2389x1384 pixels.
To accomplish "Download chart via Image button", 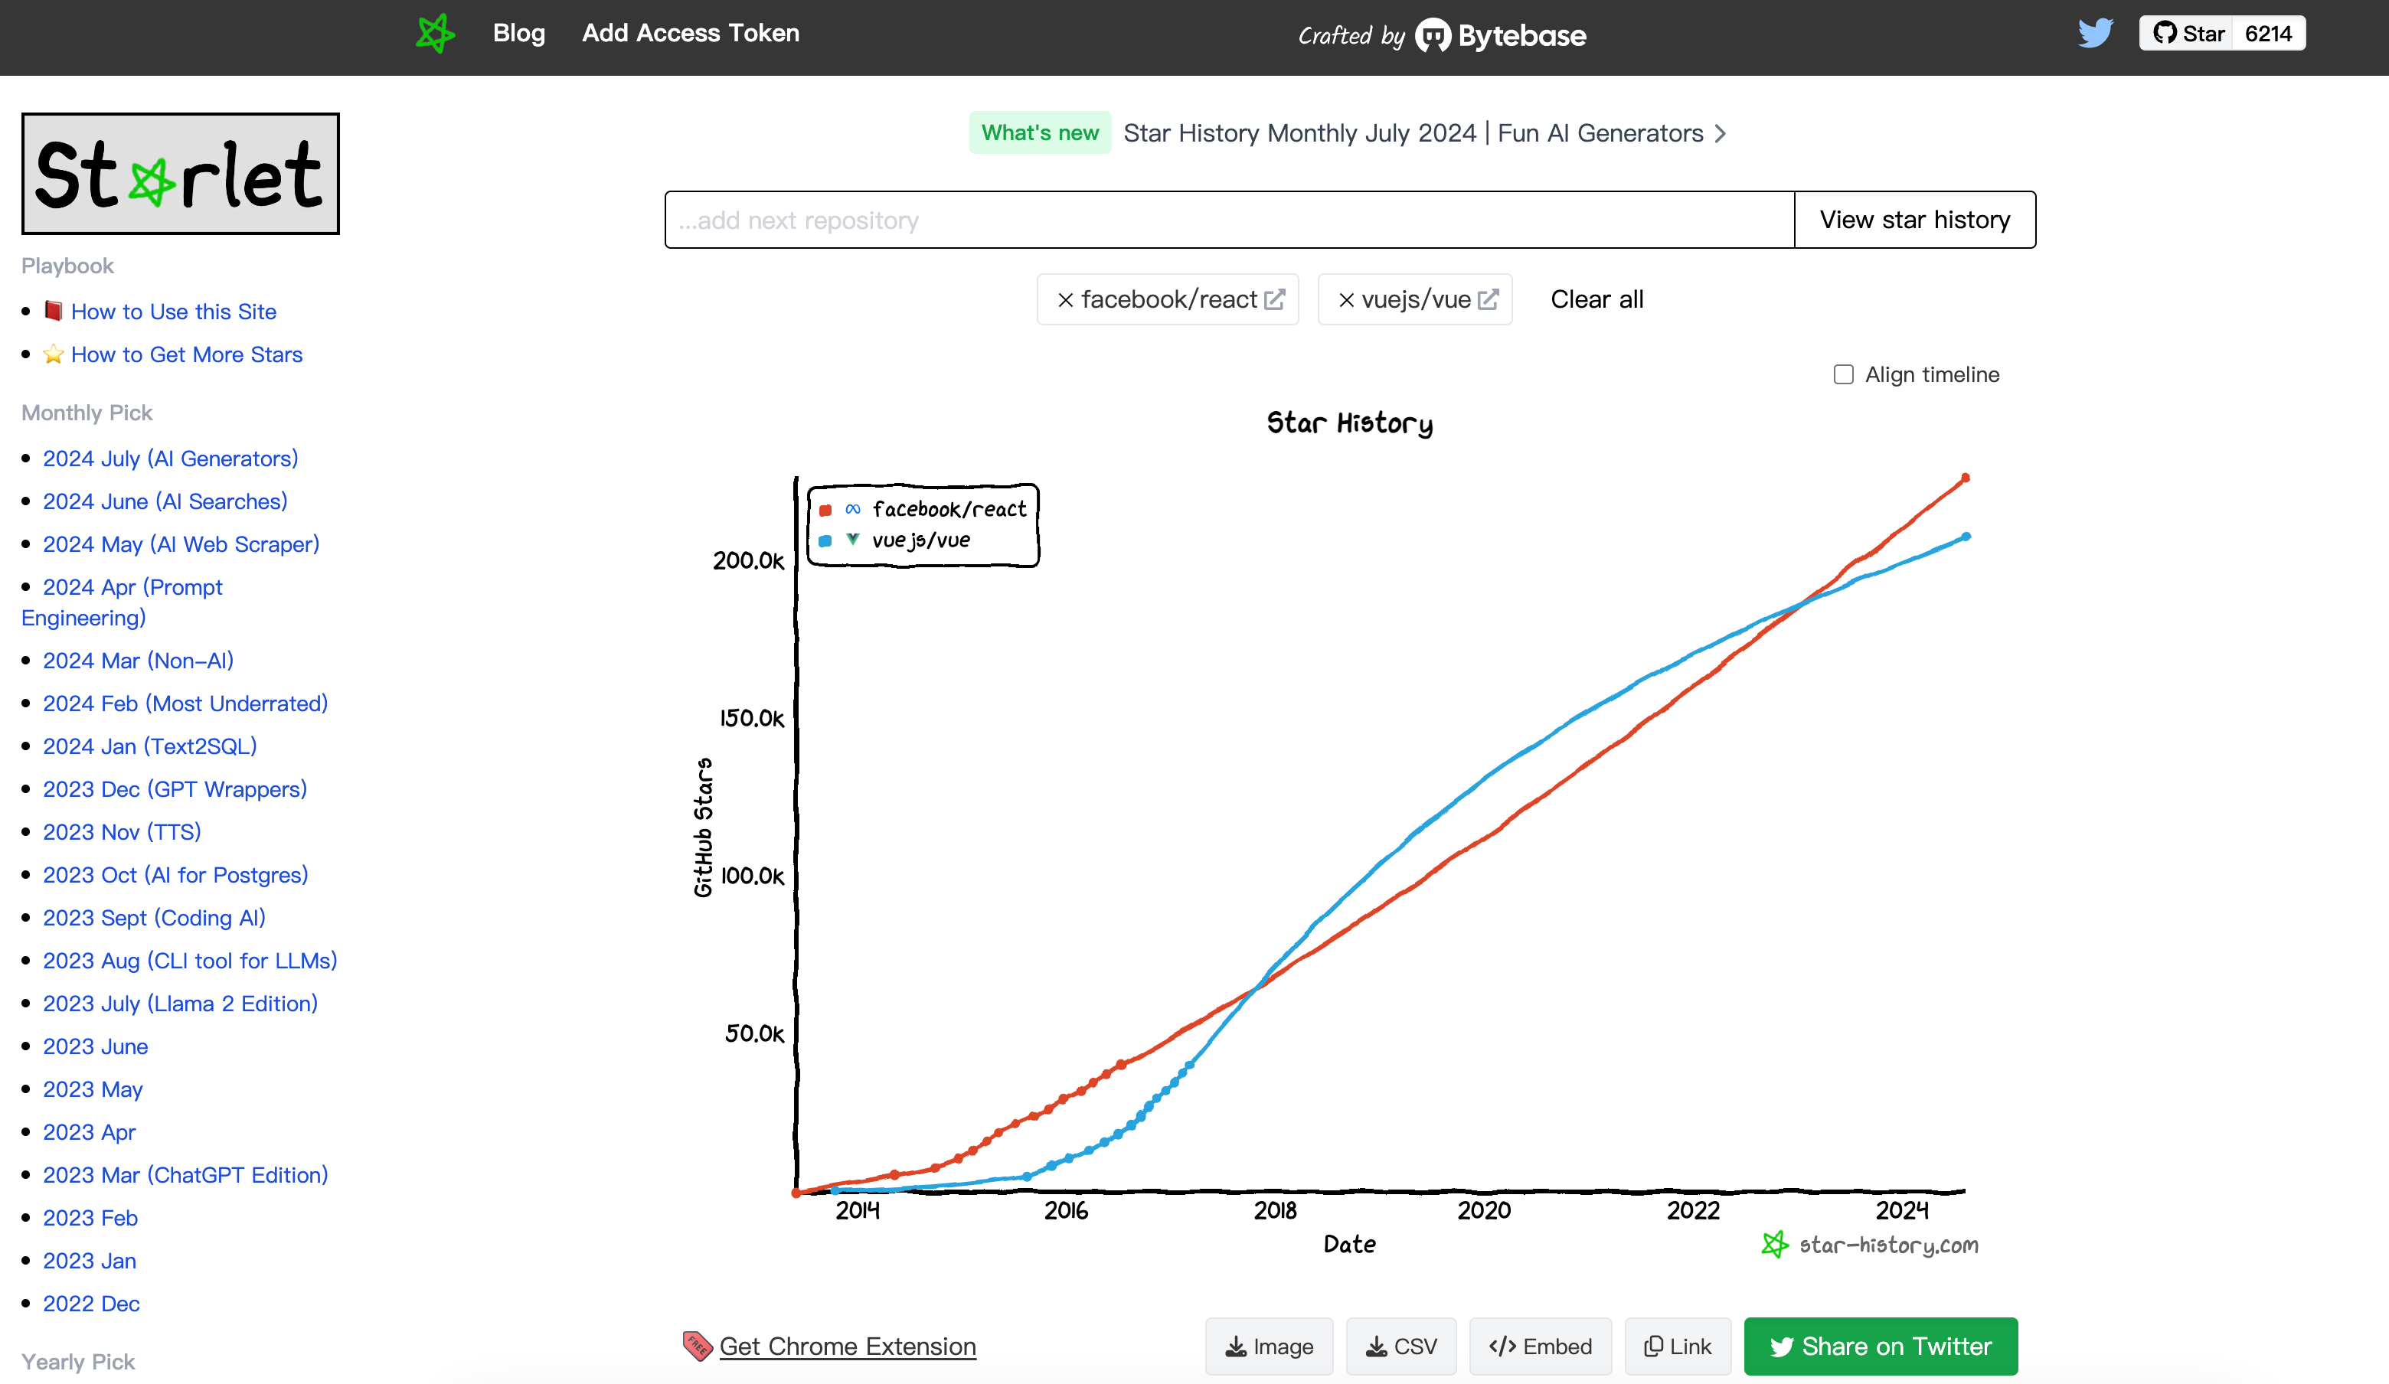I will 1269,1346.
